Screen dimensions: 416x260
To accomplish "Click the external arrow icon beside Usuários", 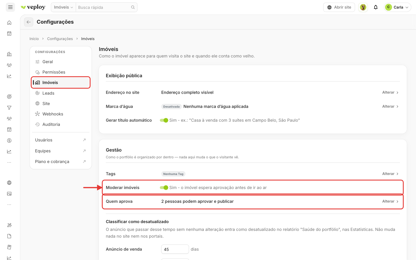I will point(84,140).
